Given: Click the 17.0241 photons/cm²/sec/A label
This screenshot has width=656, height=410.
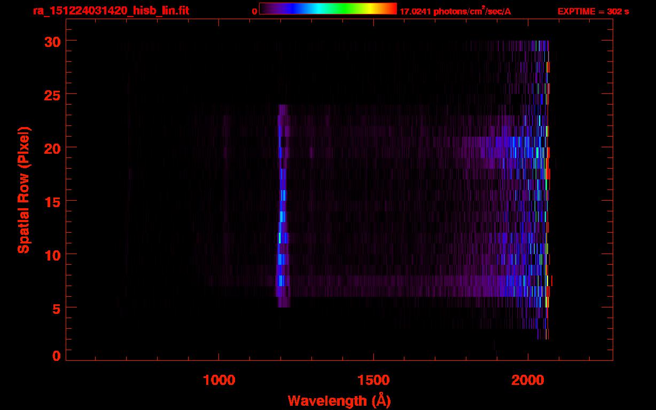Looking at the screenshot, I should click(x=455, y=11).
